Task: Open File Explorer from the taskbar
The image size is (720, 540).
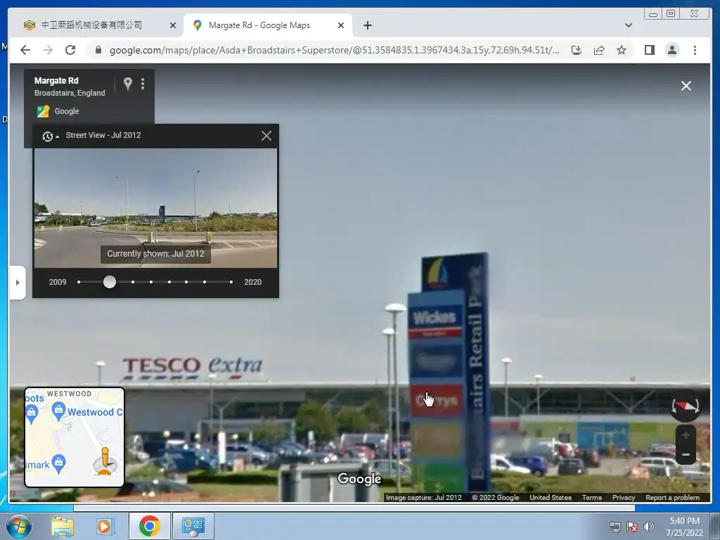Action: pos(63,527)
